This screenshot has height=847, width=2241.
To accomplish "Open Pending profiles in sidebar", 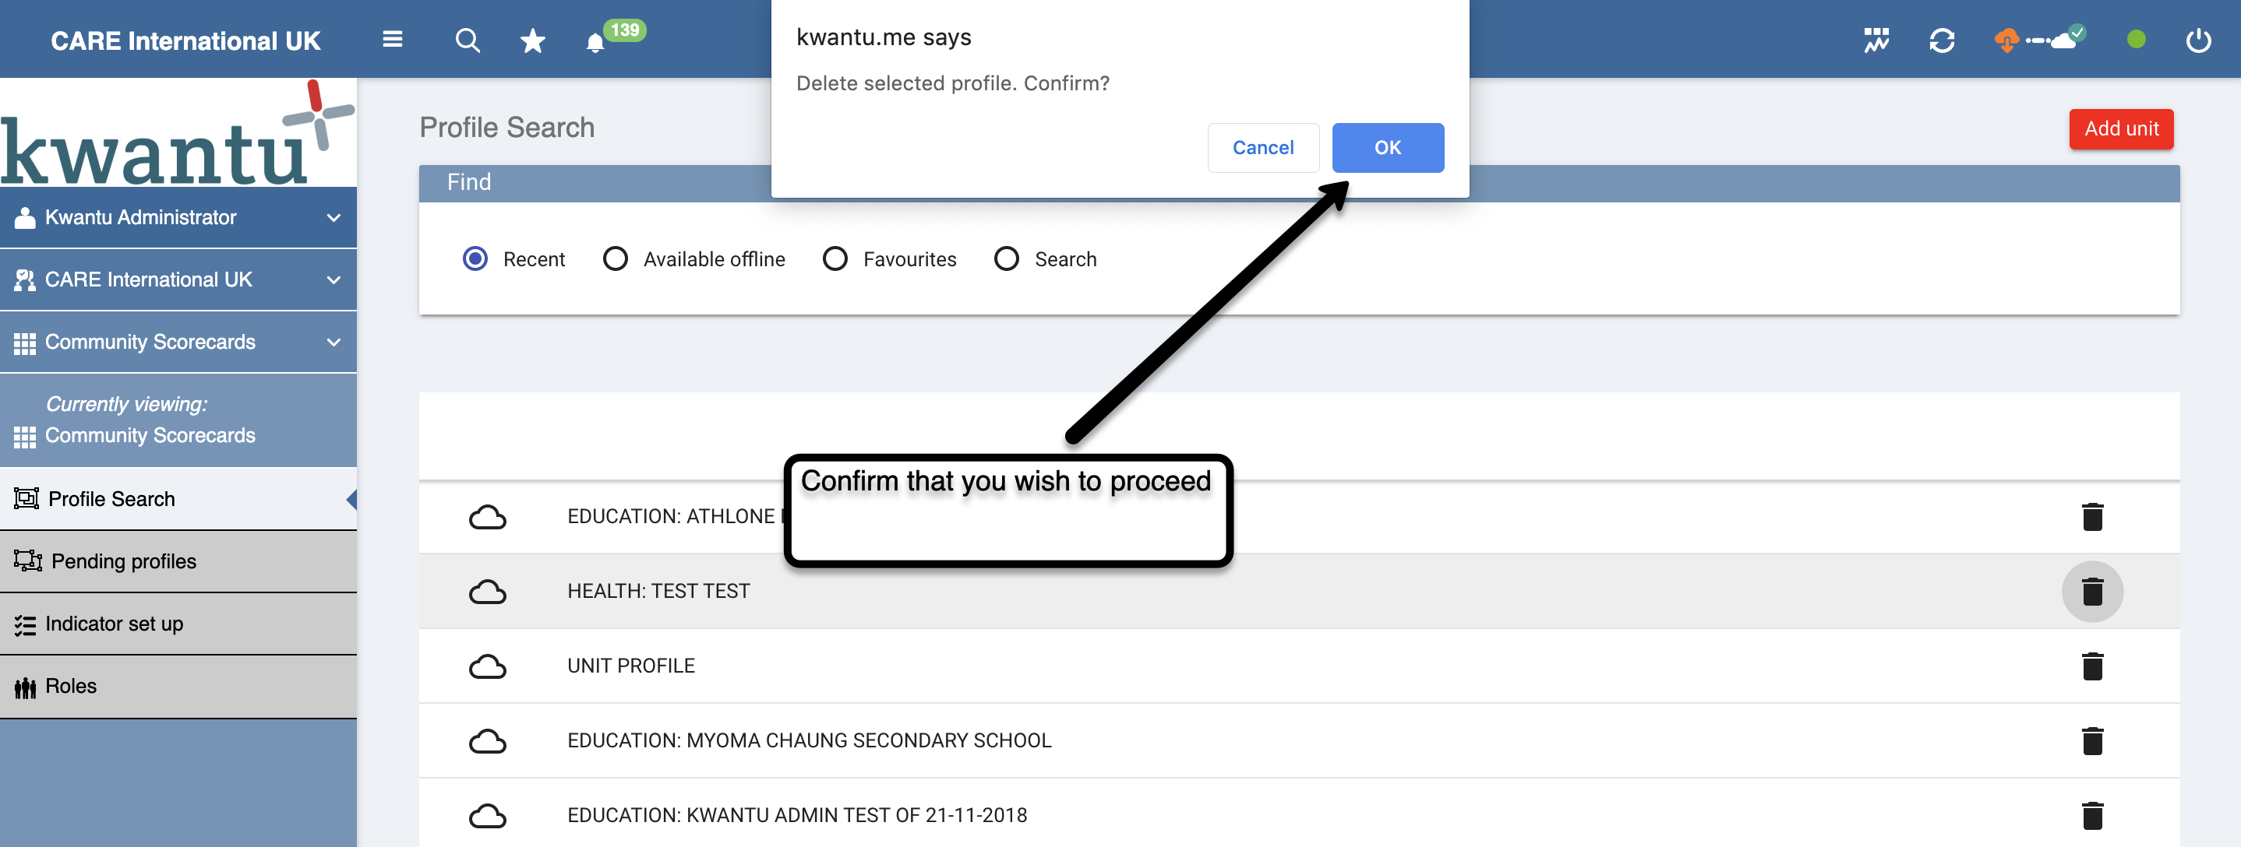I will click(x=124, y=561).
